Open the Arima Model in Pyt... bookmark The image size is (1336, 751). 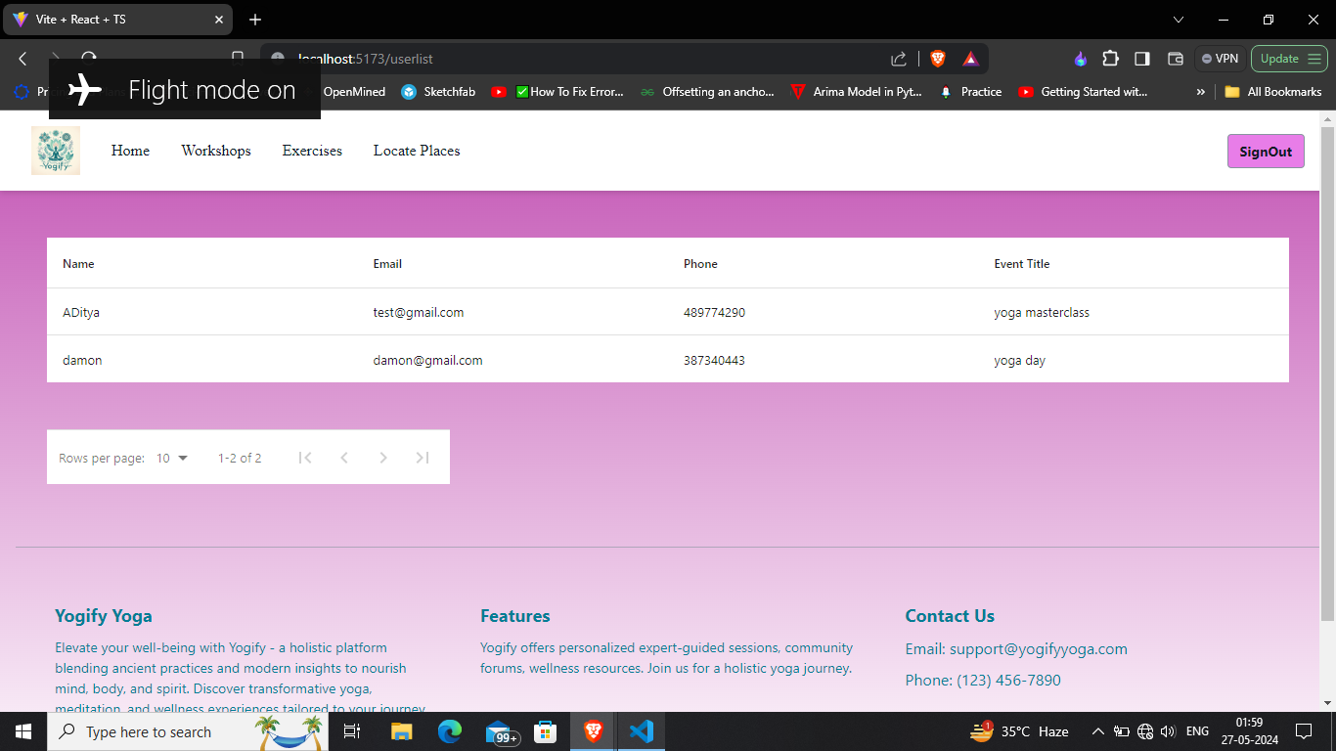point(856,92)
